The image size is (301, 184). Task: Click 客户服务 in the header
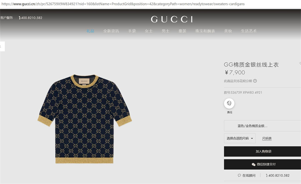click(7, 18)
